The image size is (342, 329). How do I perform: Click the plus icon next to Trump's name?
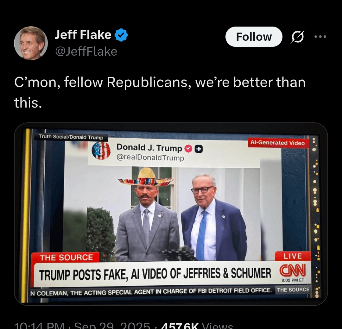click(x=199, y=149)
